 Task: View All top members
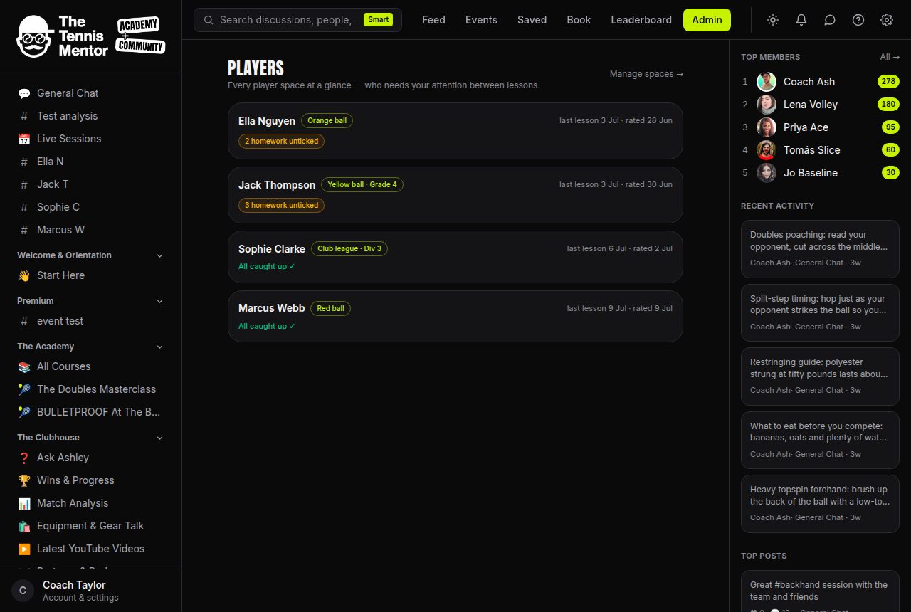[x=890, y=57]
